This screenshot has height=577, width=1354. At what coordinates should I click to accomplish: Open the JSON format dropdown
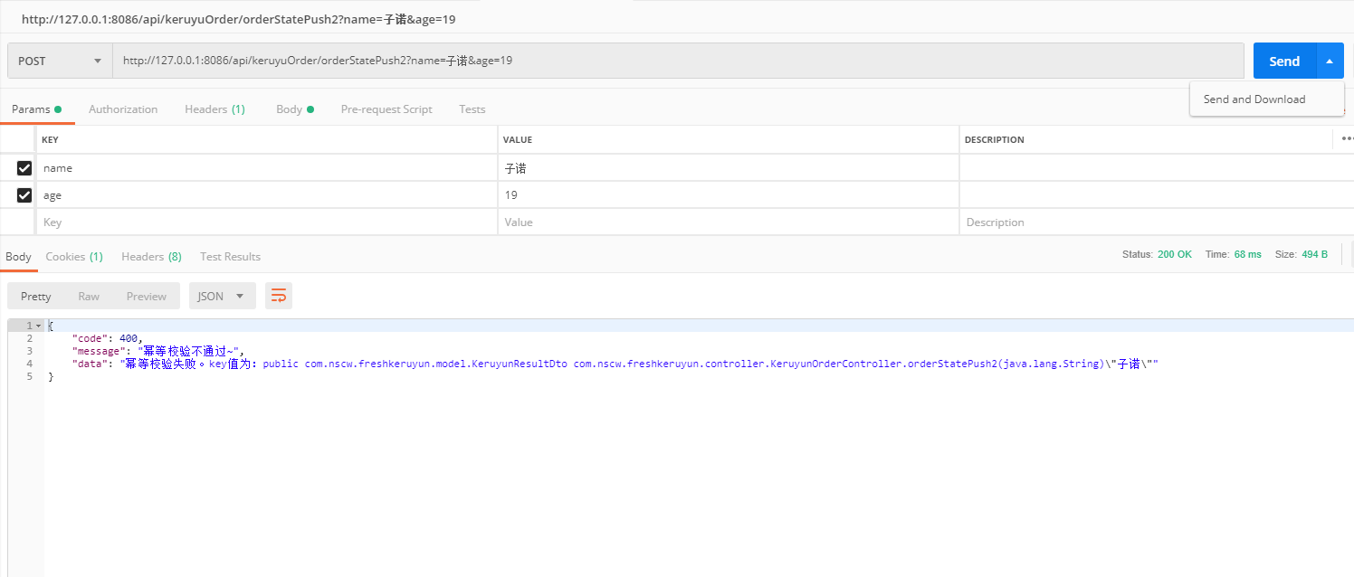tap(222, 296)
